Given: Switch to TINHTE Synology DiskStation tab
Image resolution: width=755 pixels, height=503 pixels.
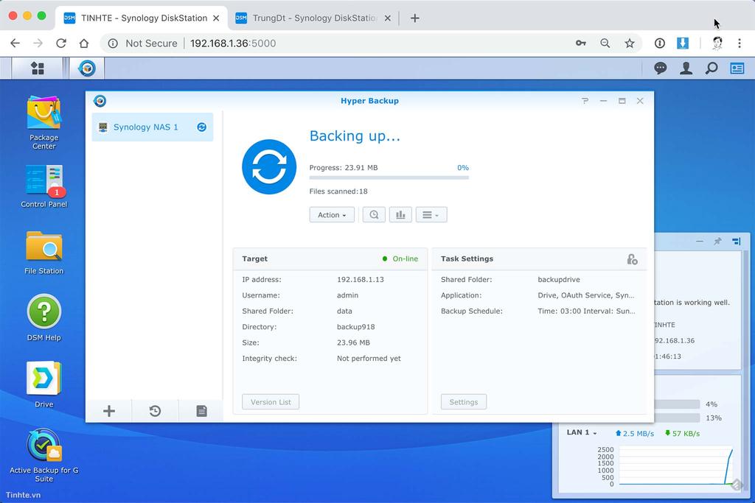Looking at the screenshot, I should 142,18.
